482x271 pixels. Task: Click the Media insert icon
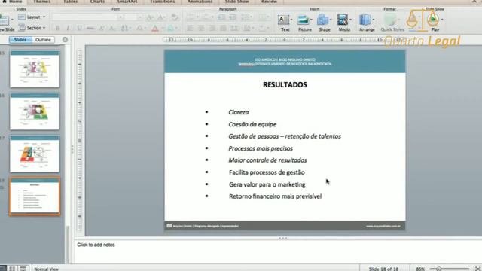pyautogui.click(x=342, y=20)
